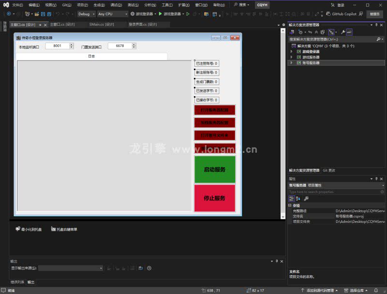The height and width of the screenshot is (294, 387).
Task: Click 添加到源代码管理 in status bar
Action: pos(320,291)
